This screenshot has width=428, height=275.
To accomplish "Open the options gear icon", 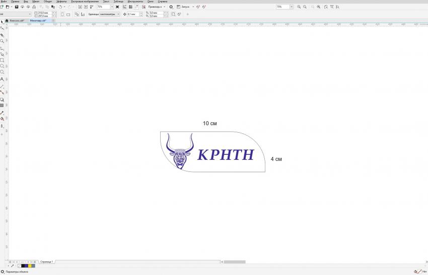I will [x=171, y=7].
